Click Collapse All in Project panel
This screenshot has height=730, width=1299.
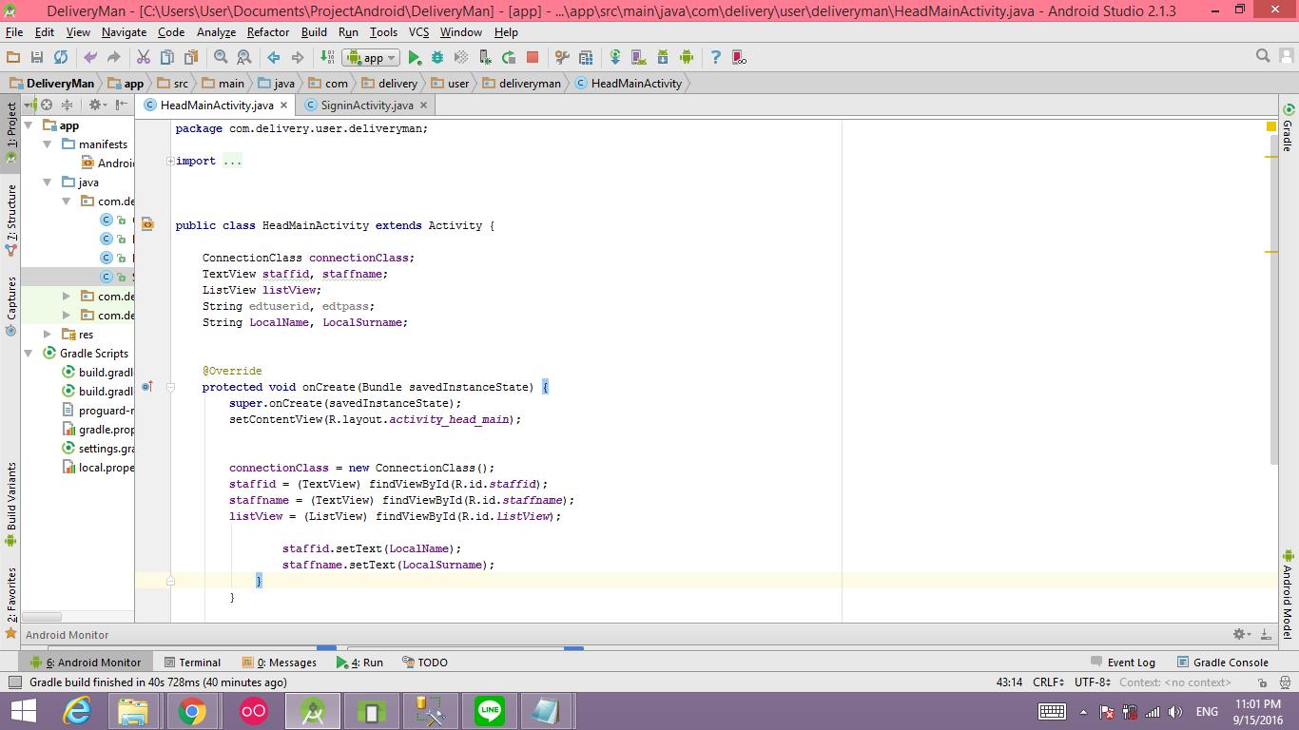tap(67, 105)
